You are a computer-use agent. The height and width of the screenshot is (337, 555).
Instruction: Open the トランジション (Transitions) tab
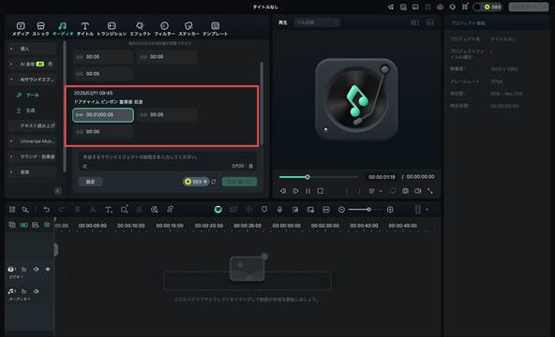[x=112, y=29]
